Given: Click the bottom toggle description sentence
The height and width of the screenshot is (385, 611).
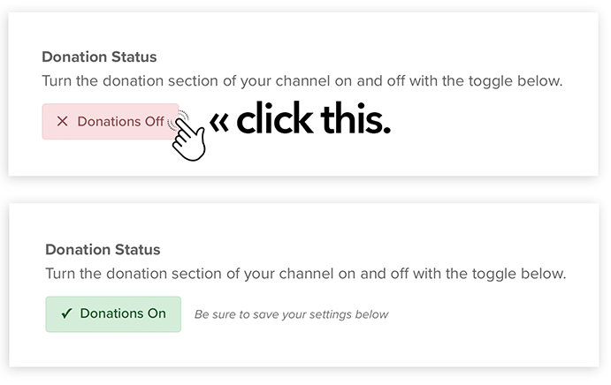Looking at the screenshot, I should click(x=306, y=274).
